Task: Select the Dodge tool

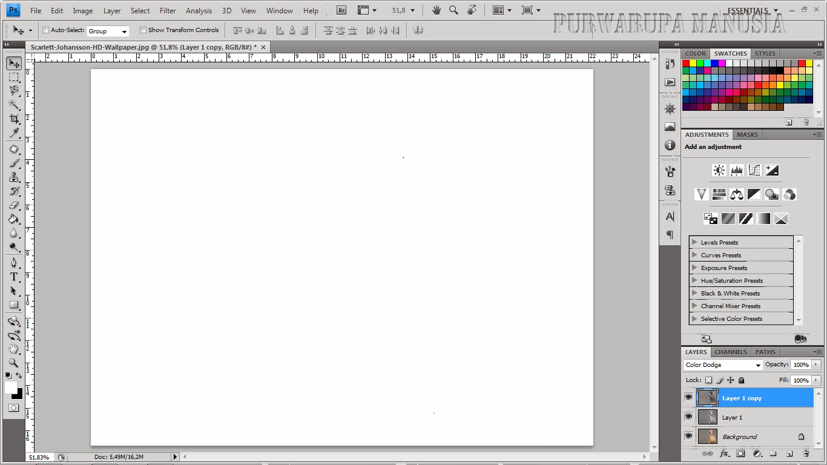Action: pyautogui.click(x=13, y=247)
